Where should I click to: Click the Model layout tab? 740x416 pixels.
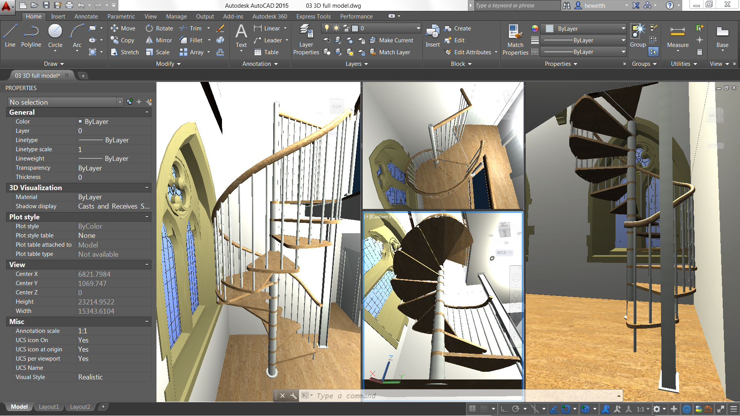tap(17, 406)
